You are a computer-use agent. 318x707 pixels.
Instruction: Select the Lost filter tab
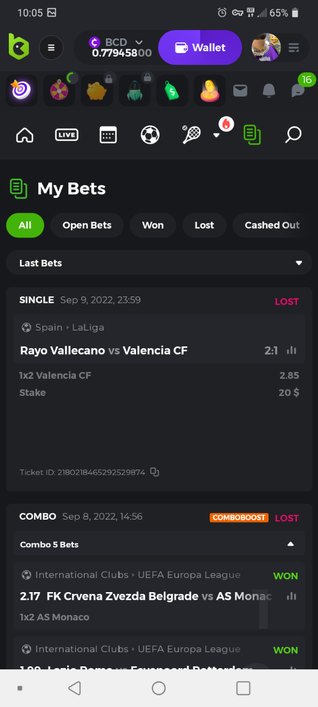click(204, 225)
